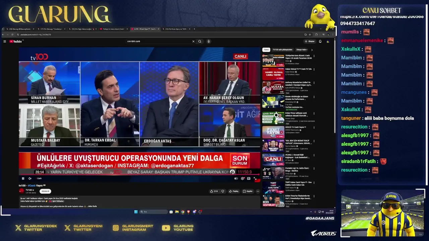This screenshot has height=241, width=429.
Task: Select the Tümü filter chip
Action: click(x=266, y=50)
